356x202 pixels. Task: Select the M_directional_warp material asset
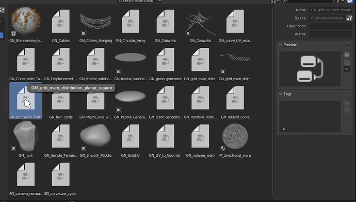click(x=235, y=139)
